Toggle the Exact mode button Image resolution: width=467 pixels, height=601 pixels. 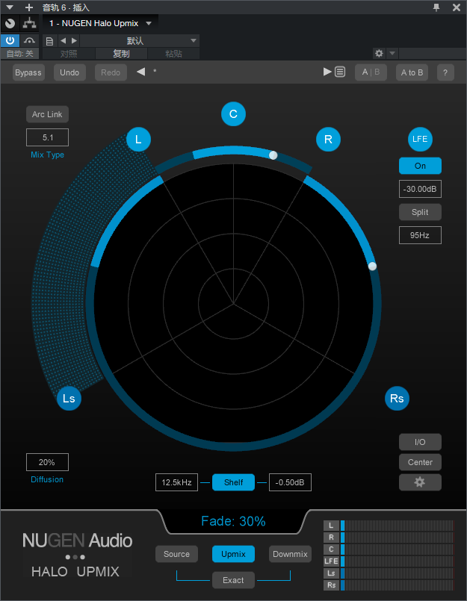click(233, 580)
